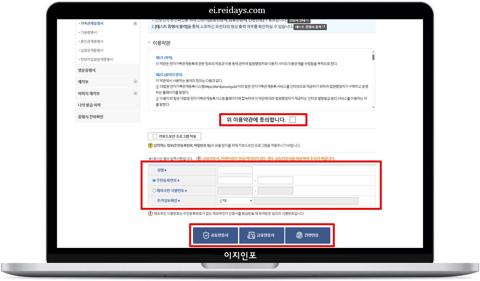The width and height of the screenshot is (480, 281).
Task: Check the 위 이용약관에 동의합니다 agreement checkbox
Action: point(293,119)
